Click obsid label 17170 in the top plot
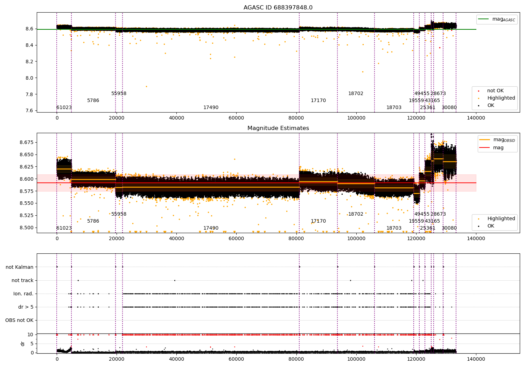Viewport: 525px width, 367px height. [x=318, y=101]
